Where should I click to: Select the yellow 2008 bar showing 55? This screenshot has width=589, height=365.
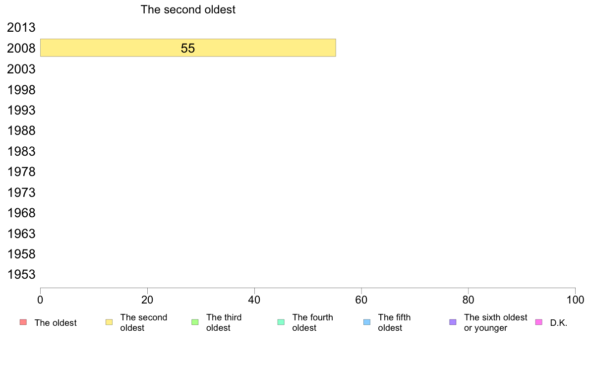[x=188, y=48]
